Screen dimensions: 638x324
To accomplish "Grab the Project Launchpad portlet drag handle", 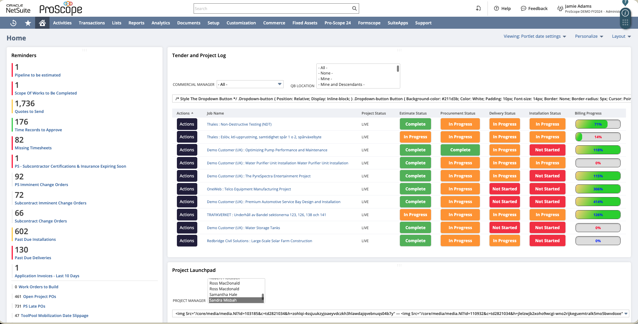I will pyautogui.click(x=399, y=265).
